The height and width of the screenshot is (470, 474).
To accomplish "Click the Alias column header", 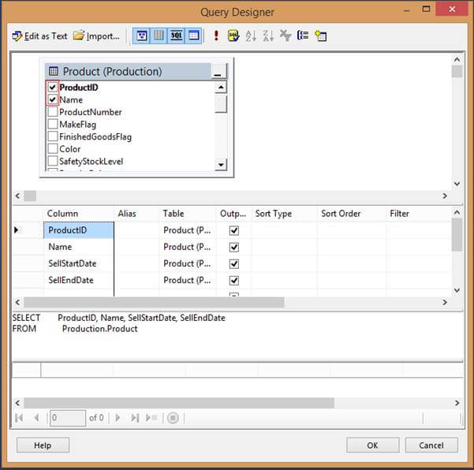I will click(x=136, y=214).
